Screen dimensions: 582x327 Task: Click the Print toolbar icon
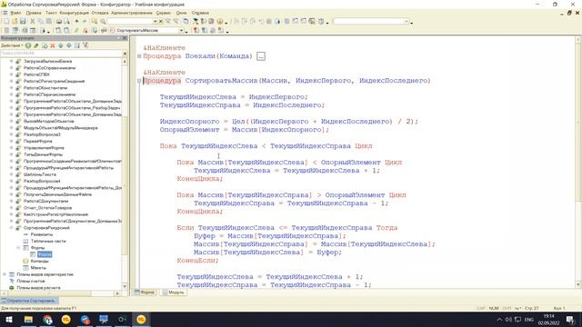click(58, 22)
